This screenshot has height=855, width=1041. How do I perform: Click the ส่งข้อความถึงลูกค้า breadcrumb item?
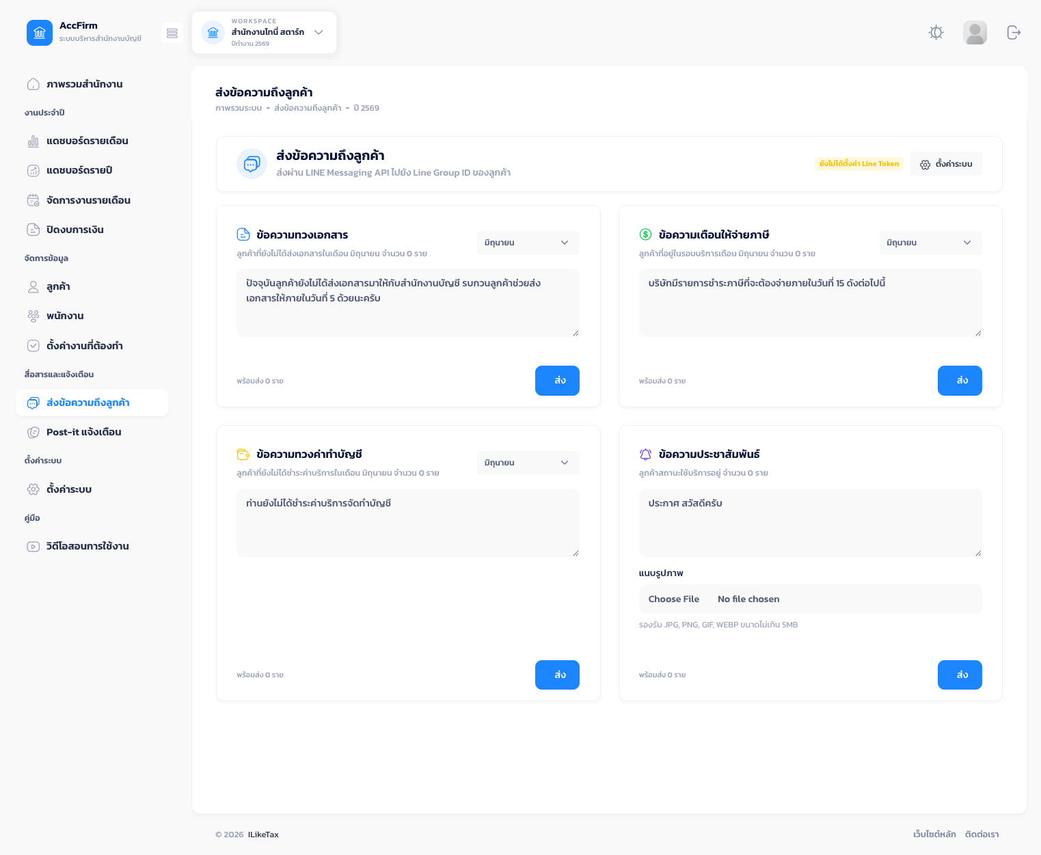(308, 108)
